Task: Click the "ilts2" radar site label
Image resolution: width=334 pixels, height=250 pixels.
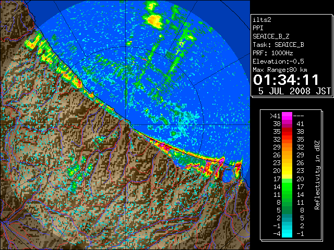Action: click(x=262, y=20)
